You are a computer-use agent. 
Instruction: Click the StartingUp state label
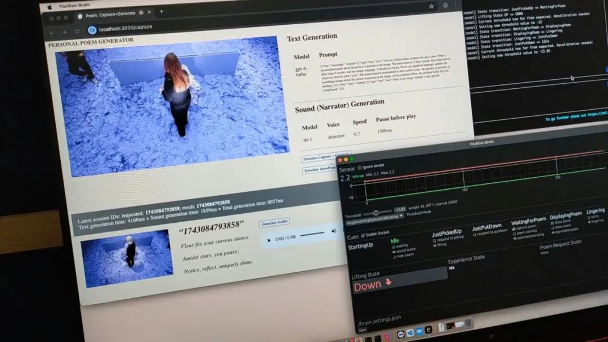(x=360, y=246)
